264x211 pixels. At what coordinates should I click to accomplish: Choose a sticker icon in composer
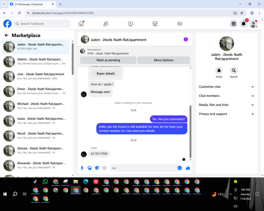point(97,168)
